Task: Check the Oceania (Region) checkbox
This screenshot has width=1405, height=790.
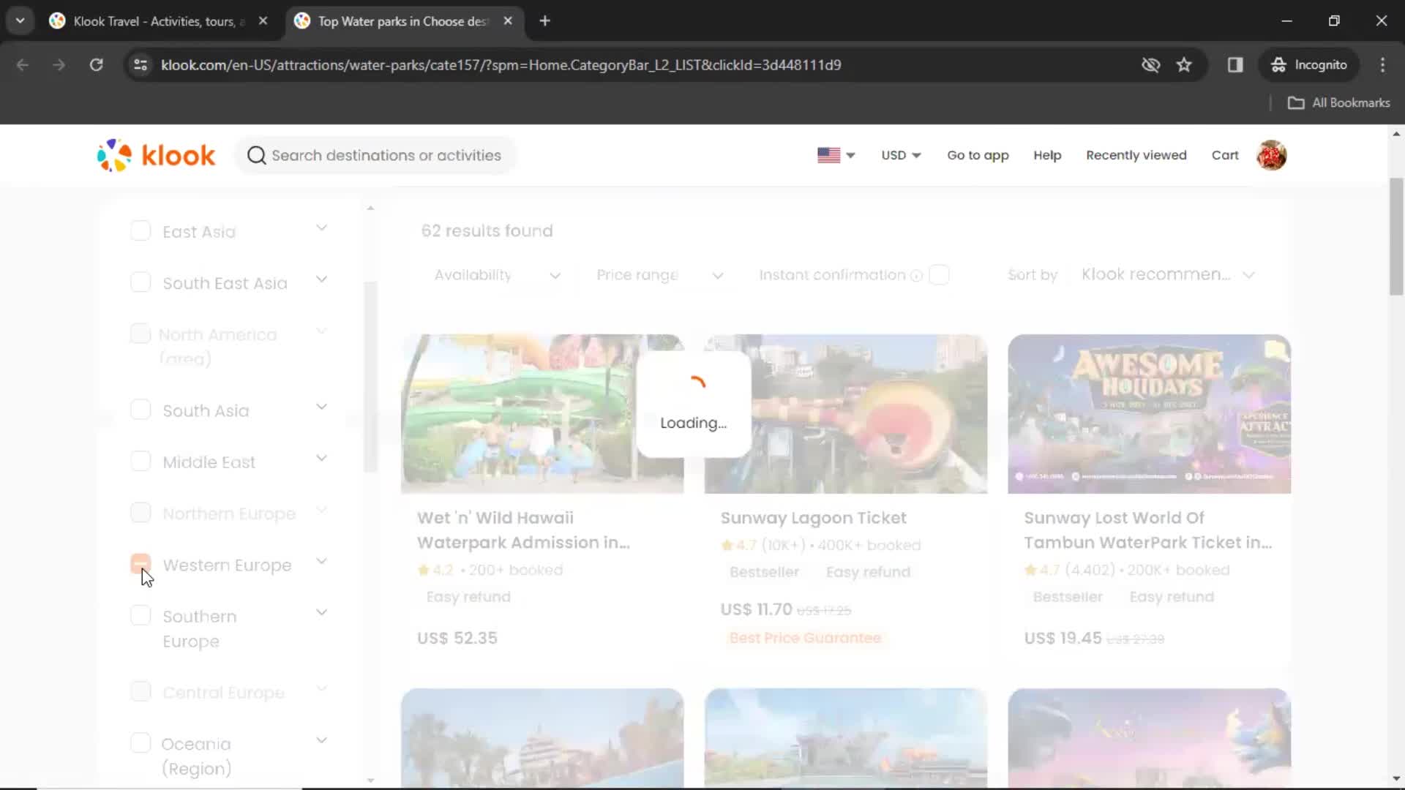Action: coord(140,742)
